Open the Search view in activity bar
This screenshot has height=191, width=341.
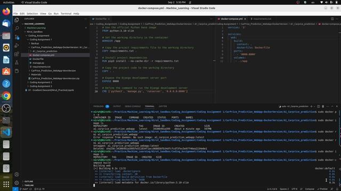pos(17,28)
